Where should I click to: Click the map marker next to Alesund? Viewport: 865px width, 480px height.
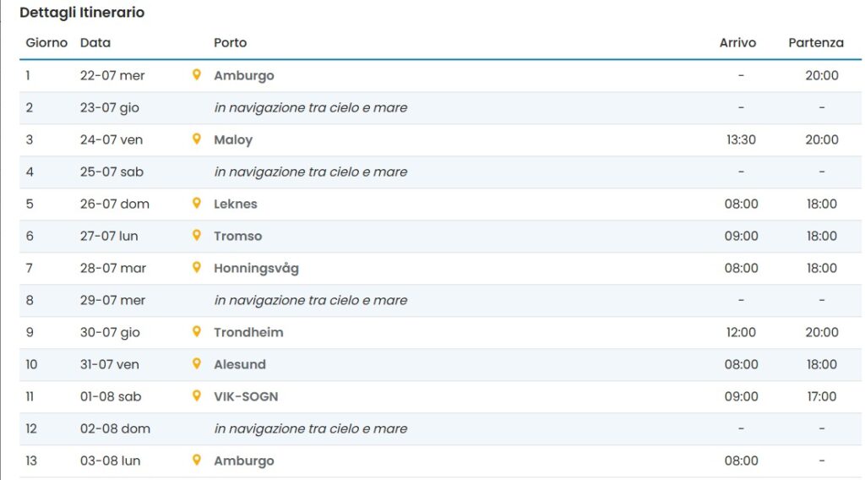(x=196, y=363)
